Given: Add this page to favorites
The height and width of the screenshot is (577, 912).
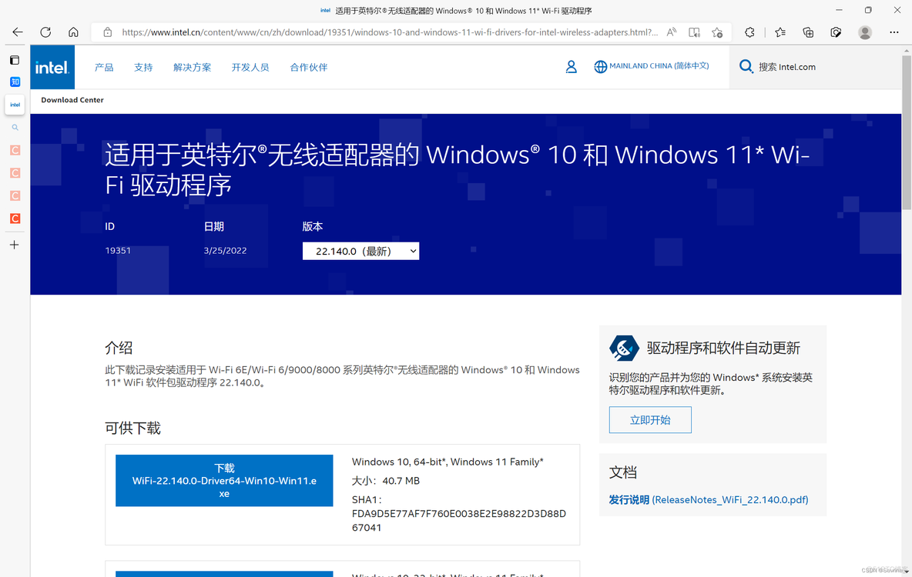Looking at the screenshot, I should click(717, 32).
